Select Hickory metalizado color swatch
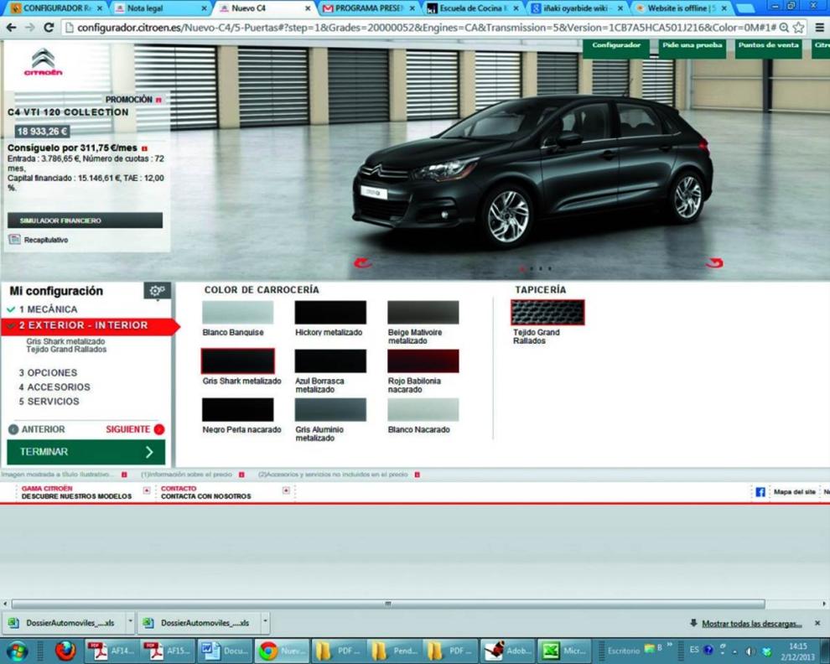This screenshot has width=830, height=664. click(330, 313)
